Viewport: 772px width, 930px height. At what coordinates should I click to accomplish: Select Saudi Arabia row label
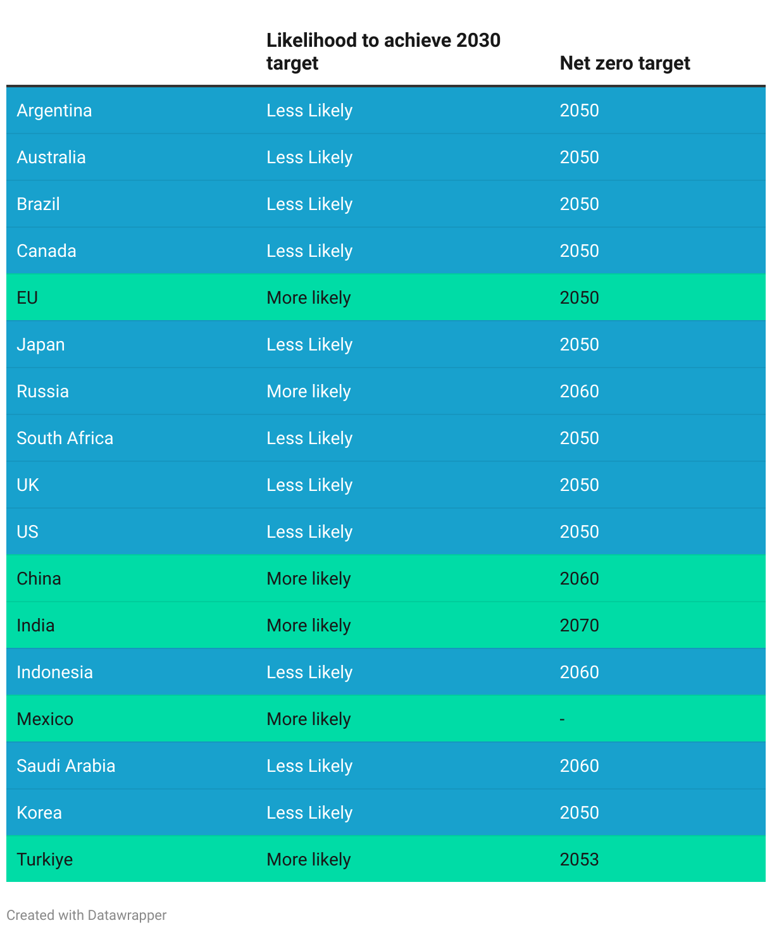(x=66, y=766)
